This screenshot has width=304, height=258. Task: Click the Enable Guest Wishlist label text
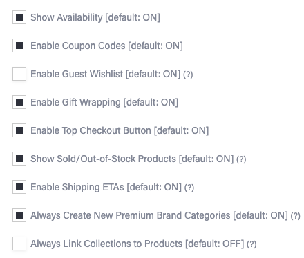(106, 74)
